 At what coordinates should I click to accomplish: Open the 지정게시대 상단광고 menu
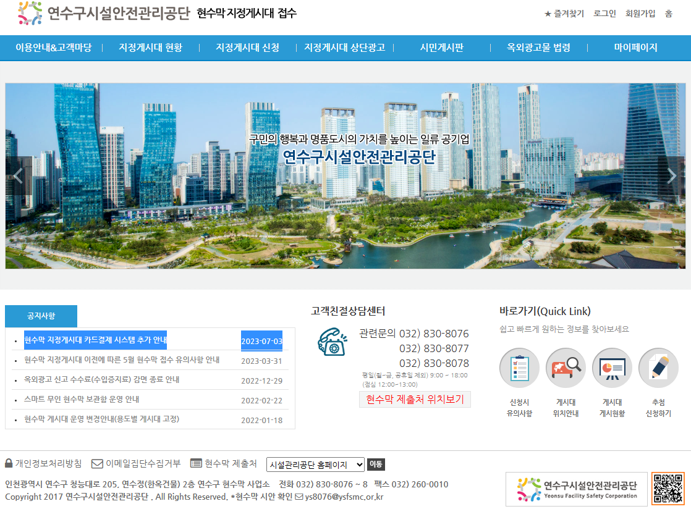click(x=345, y=48)
